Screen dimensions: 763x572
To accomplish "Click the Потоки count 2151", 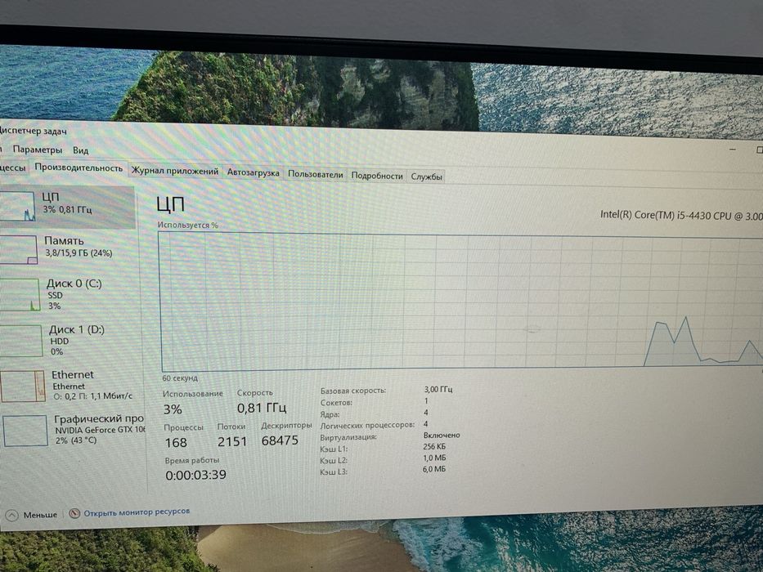I will (x=232, y=441).
